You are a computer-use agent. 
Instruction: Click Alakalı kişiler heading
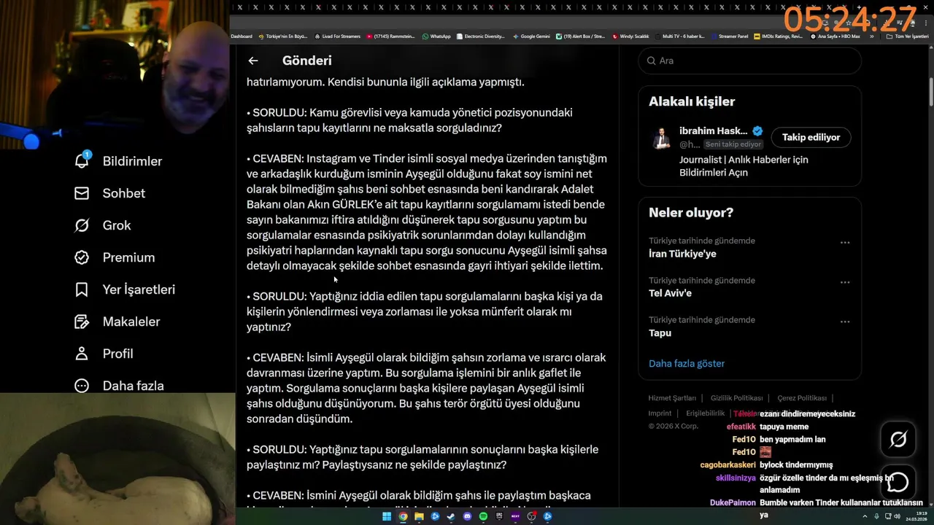point(692,101)
